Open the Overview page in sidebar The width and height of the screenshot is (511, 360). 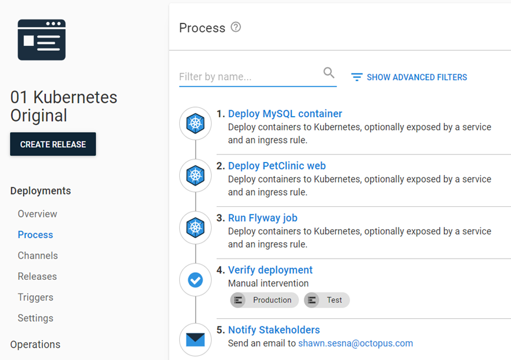coord(37,214)
